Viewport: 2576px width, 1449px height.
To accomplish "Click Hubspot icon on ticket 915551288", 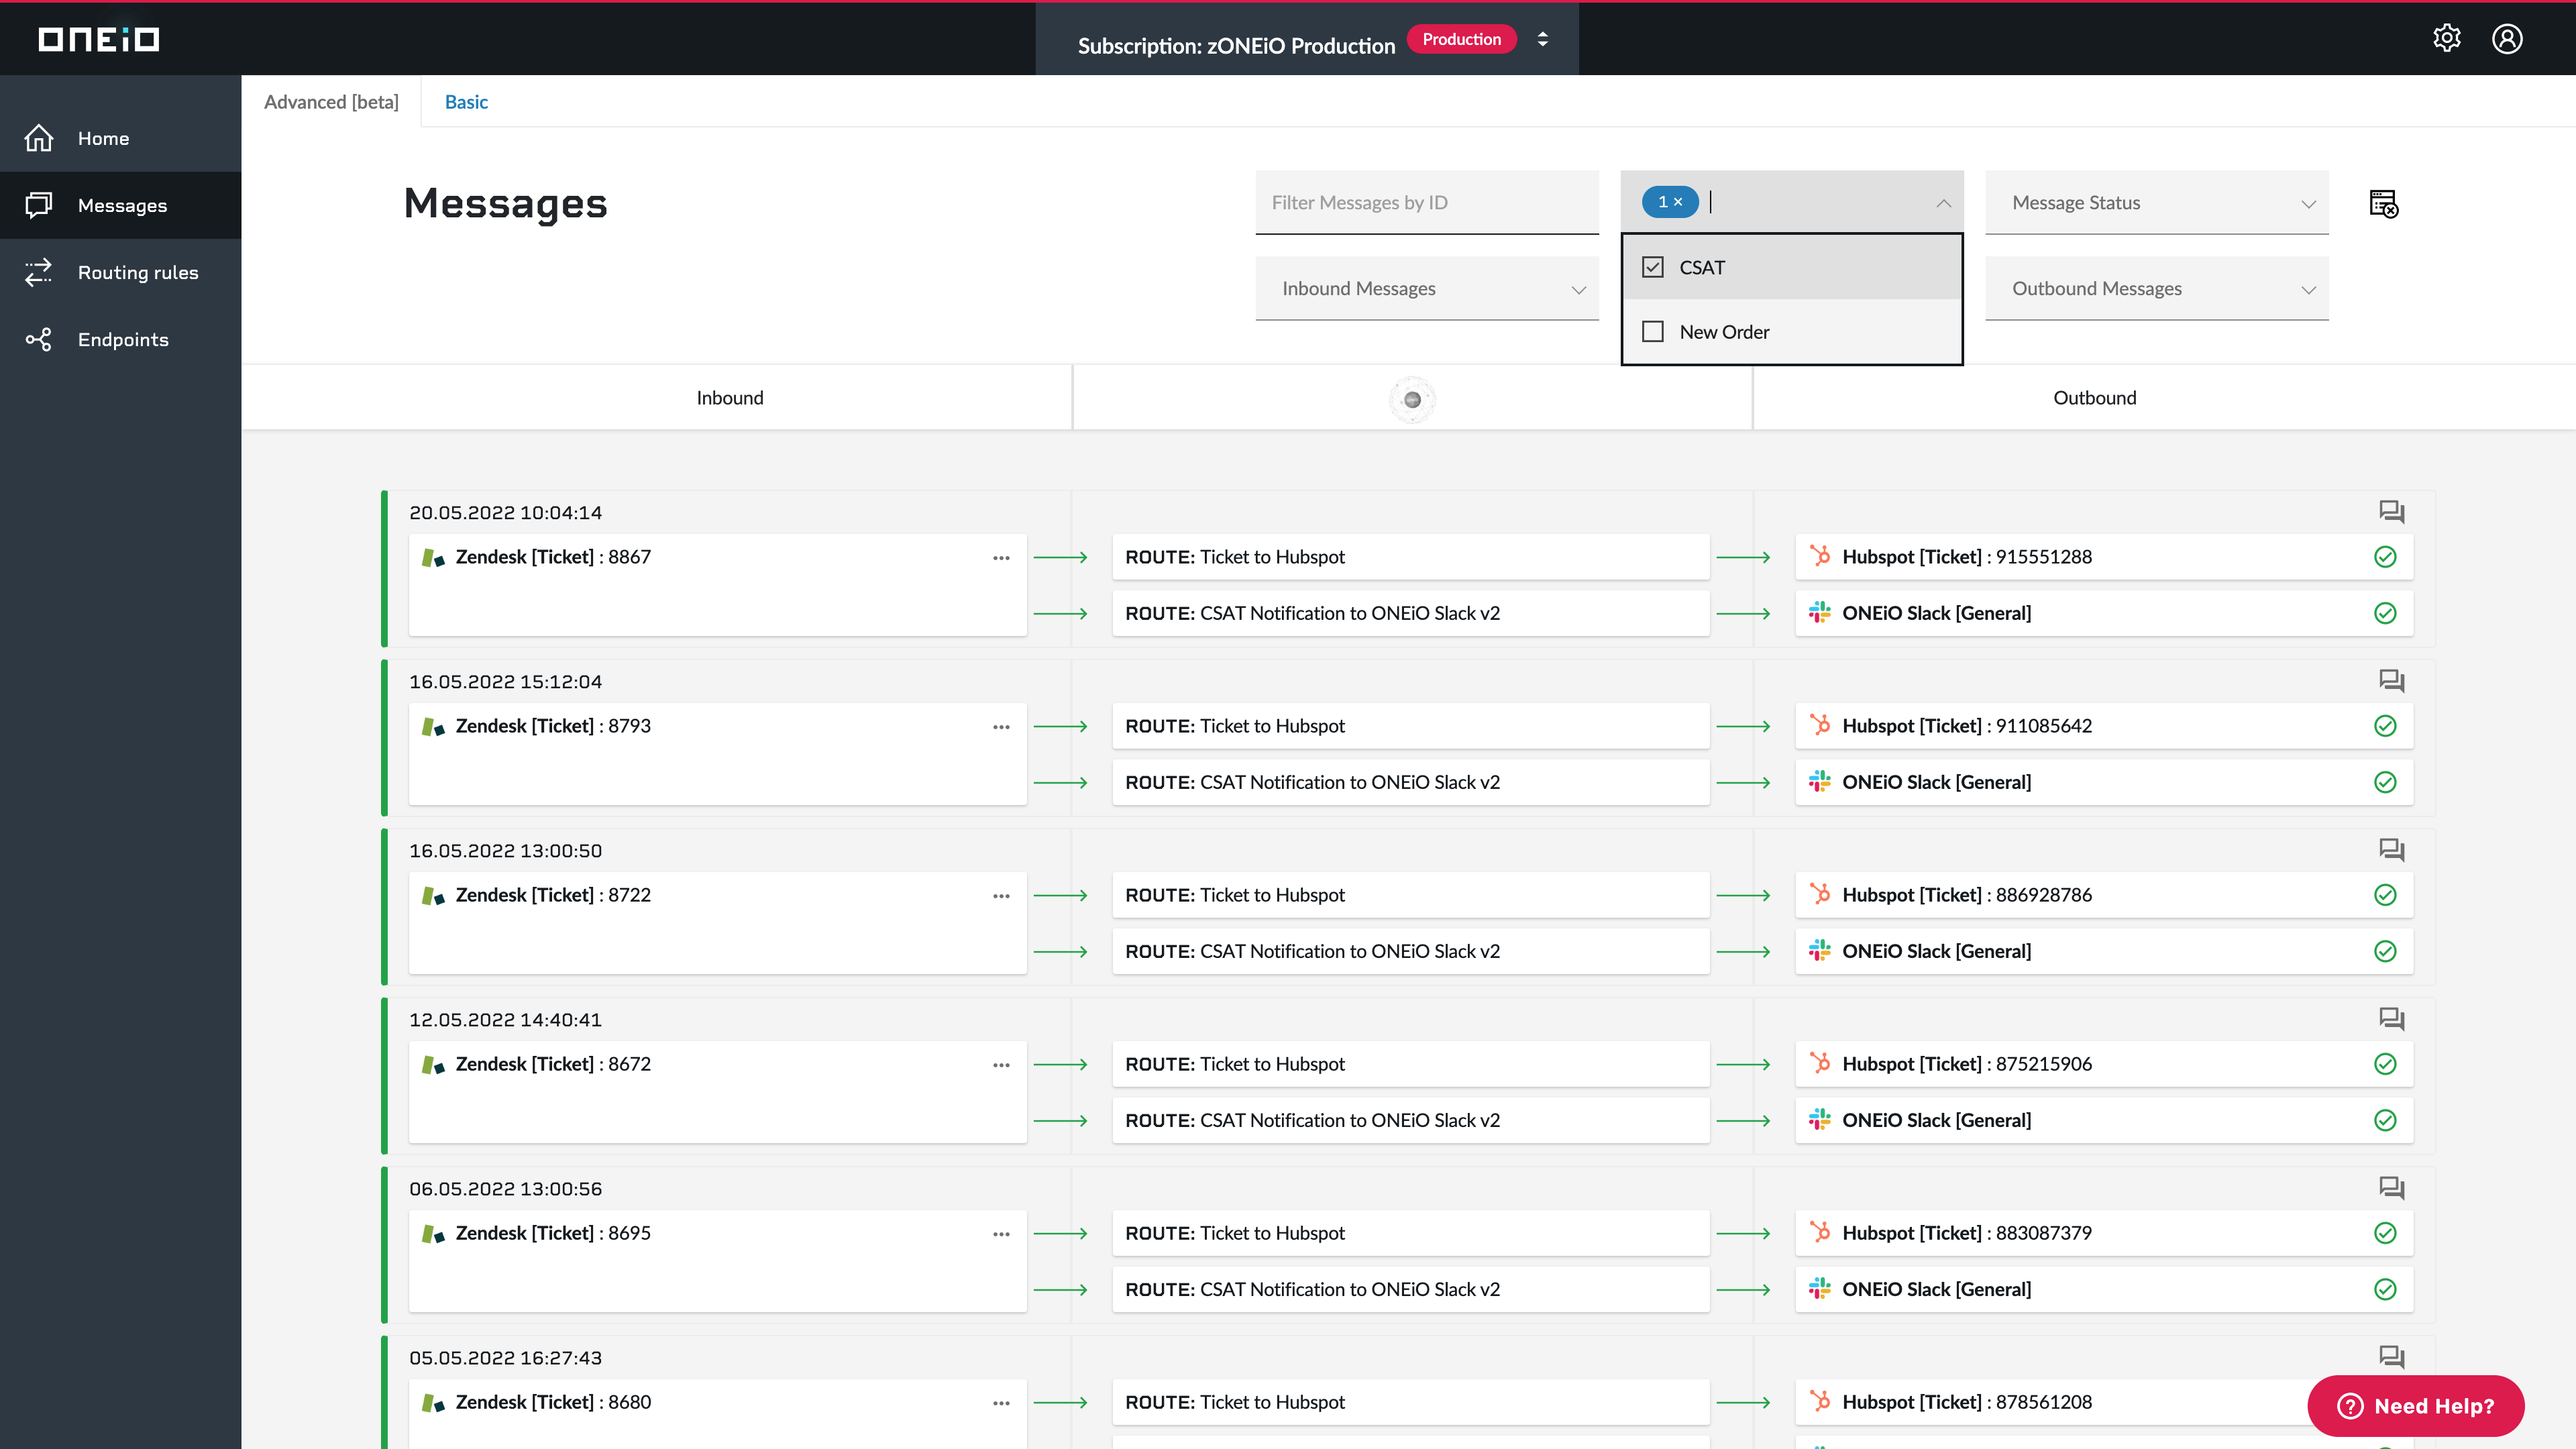I will tap(1820, 556).
